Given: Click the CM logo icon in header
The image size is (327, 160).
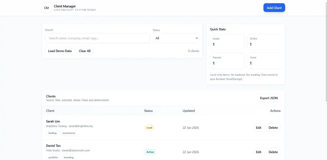Looking at the screenshot, I should [x=46, y=8].
